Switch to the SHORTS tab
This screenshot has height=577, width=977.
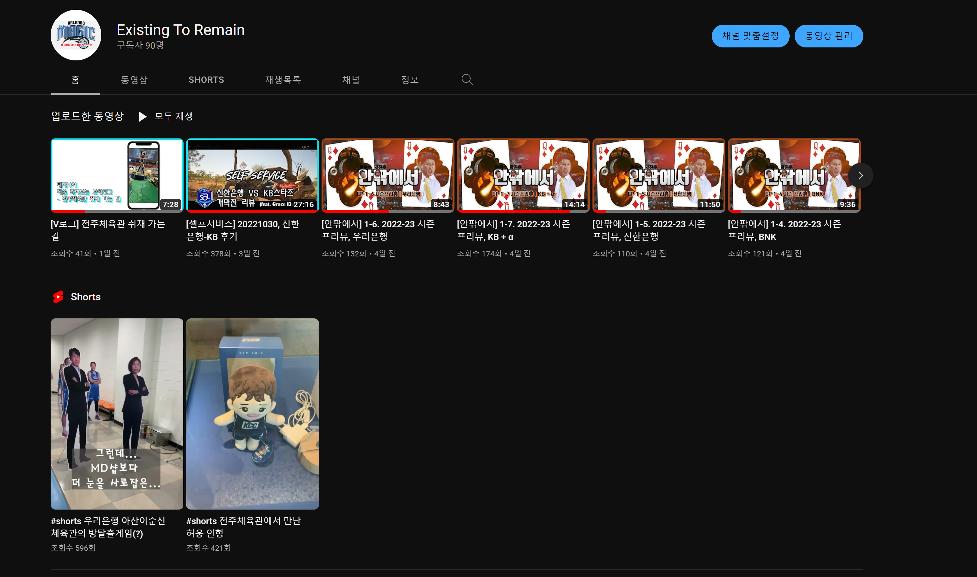pyautogui.click(x=206, y=80)
